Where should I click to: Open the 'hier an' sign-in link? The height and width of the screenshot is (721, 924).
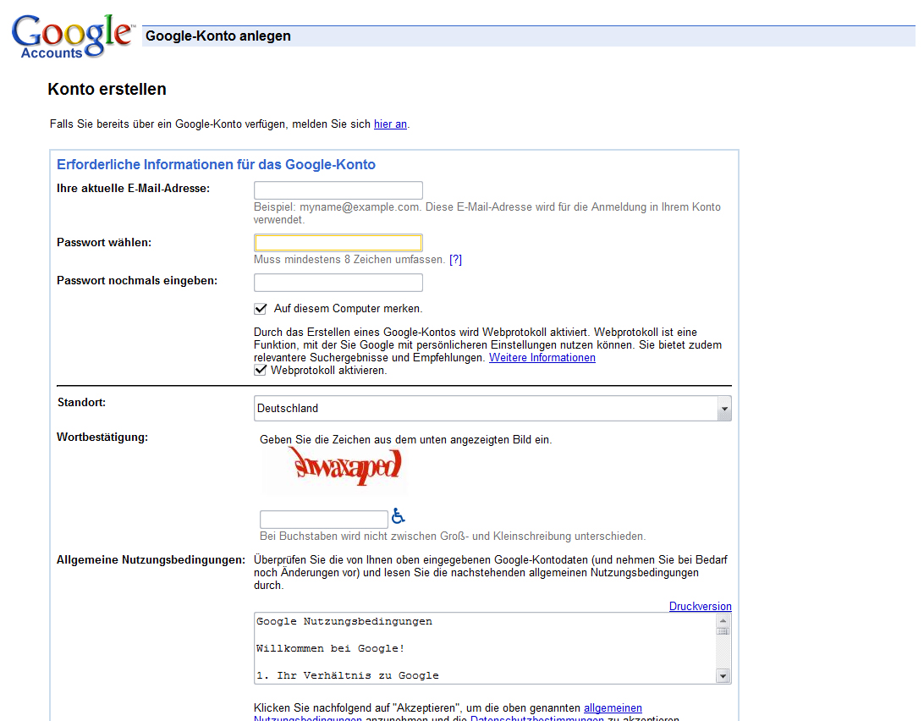click(x=390, y=124)
